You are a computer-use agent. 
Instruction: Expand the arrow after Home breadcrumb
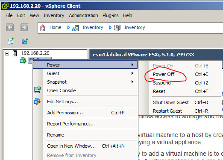pyautogui.click(x=68, y=27)
